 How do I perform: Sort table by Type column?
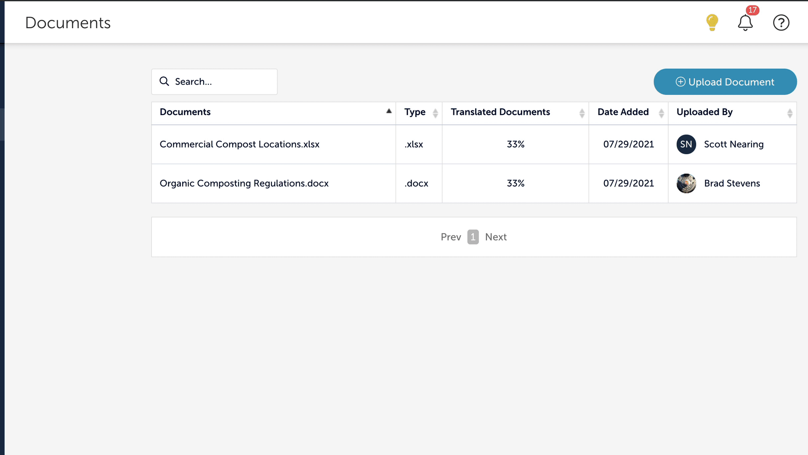pyautogui.click(x=435, y=113)
